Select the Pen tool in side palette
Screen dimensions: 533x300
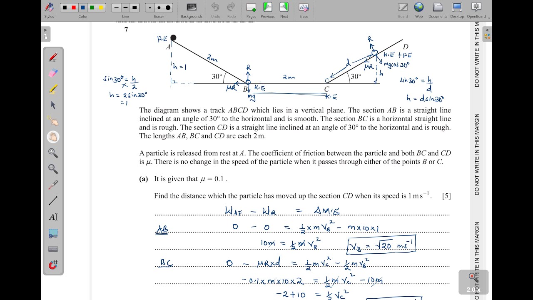[x=53, y=57]
